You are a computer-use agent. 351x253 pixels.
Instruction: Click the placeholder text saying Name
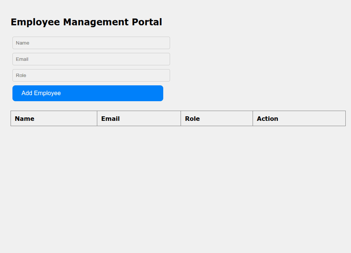click(22, 43)
